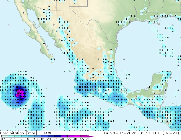Click the '40' legend scale value

75,139
